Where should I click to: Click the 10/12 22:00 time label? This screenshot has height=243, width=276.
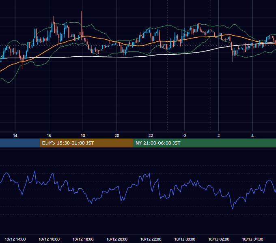coord(151,239)
